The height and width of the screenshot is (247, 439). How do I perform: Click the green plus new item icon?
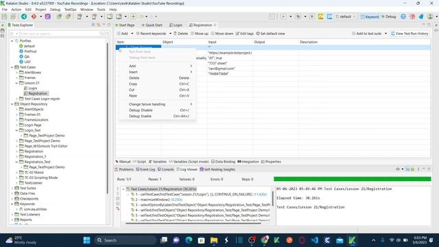(133, 16)
